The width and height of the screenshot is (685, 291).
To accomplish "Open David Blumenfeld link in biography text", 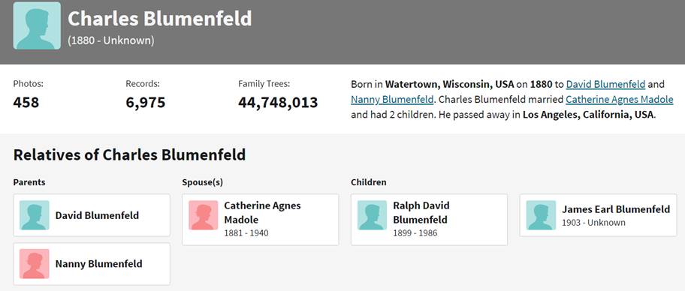I will point(605,84).
